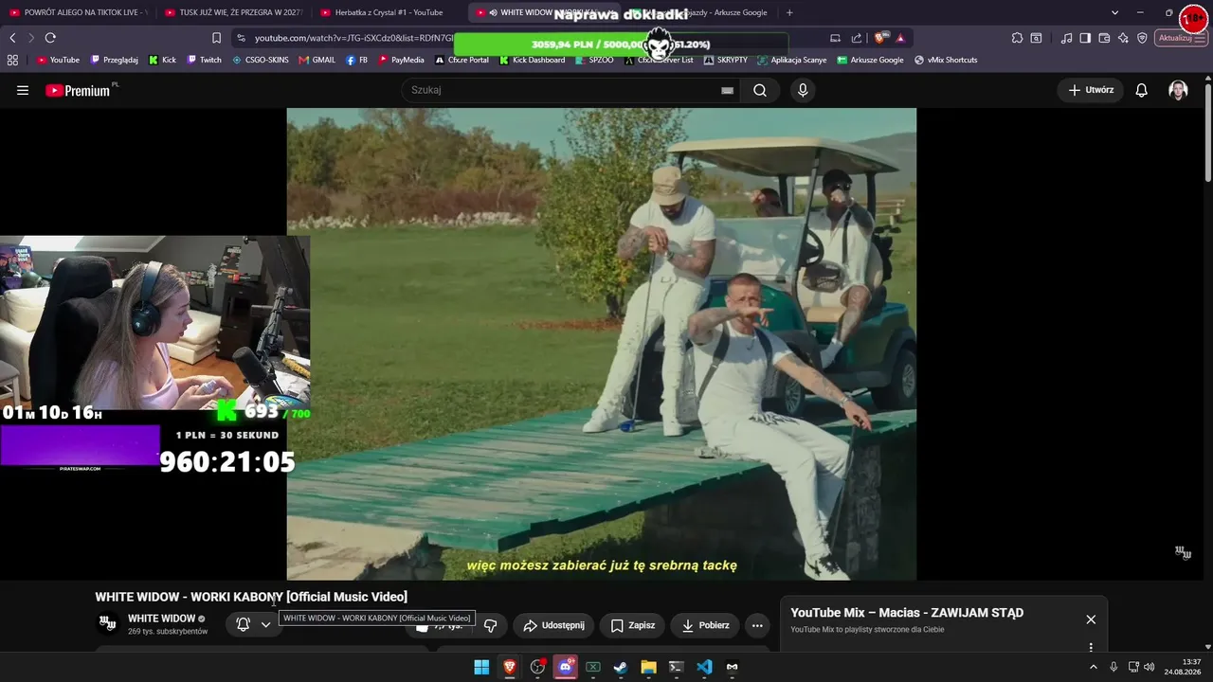The width and height of the screenshot is (1213, 682).
Task: Open Brave Wallet icon
Action: pos(1104,38)
